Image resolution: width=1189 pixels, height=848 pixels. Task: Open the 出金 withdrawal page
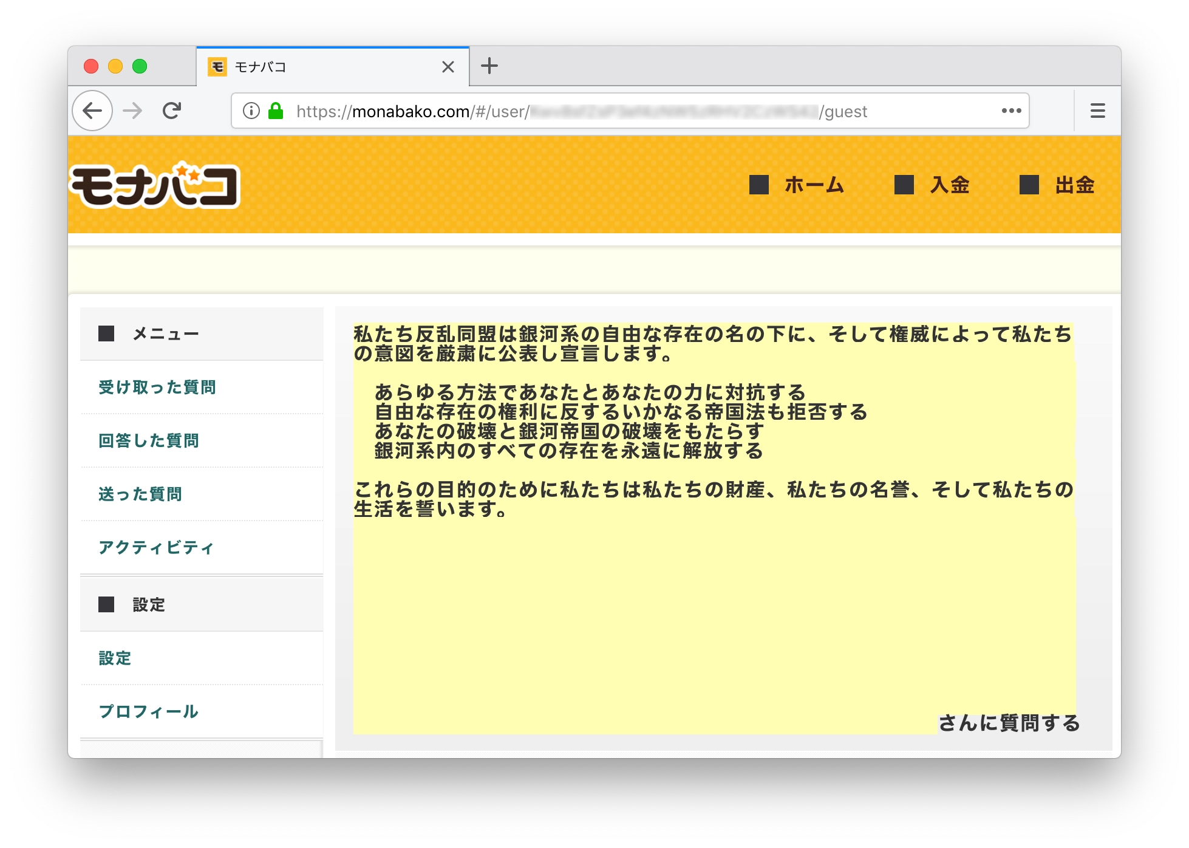coord(1074,185)
